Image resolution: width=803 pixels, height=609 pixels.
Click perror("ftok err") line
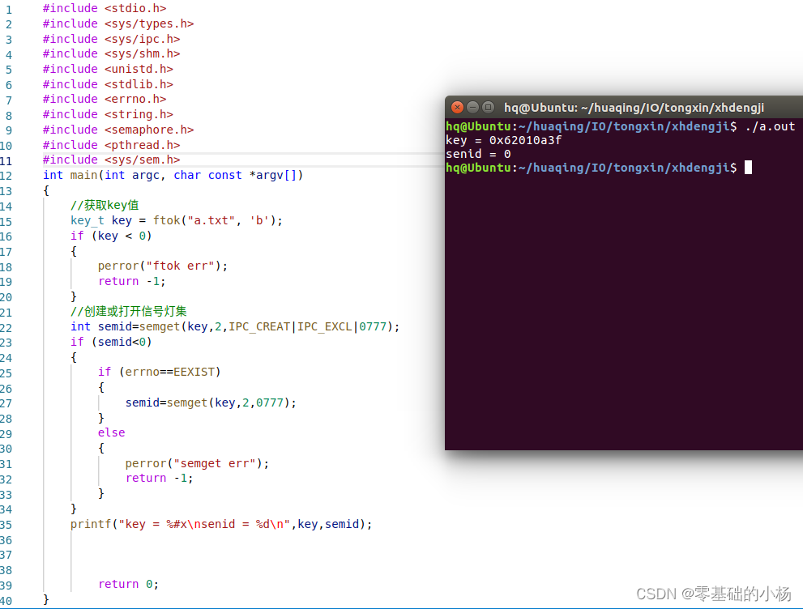click(163, 266)
